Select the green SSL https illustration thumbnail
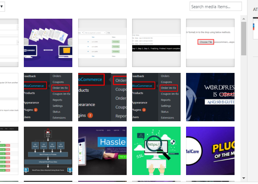The width and height of the screenshot is (258, 184). [156, 151]
